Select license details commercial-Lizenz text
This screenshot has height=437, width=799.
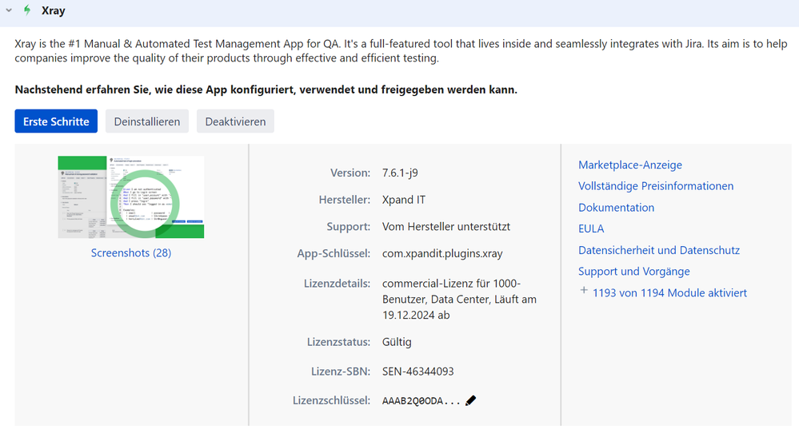(459, 299)
